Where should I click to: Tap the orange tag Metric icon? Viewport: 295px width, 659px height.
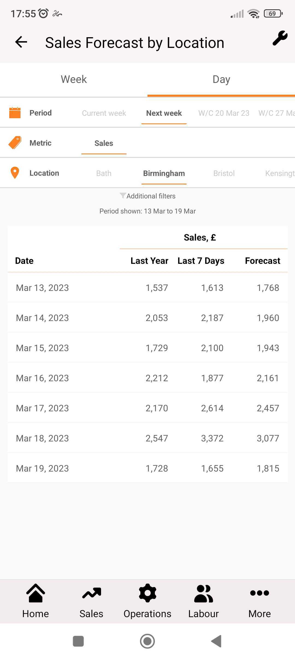15,143
